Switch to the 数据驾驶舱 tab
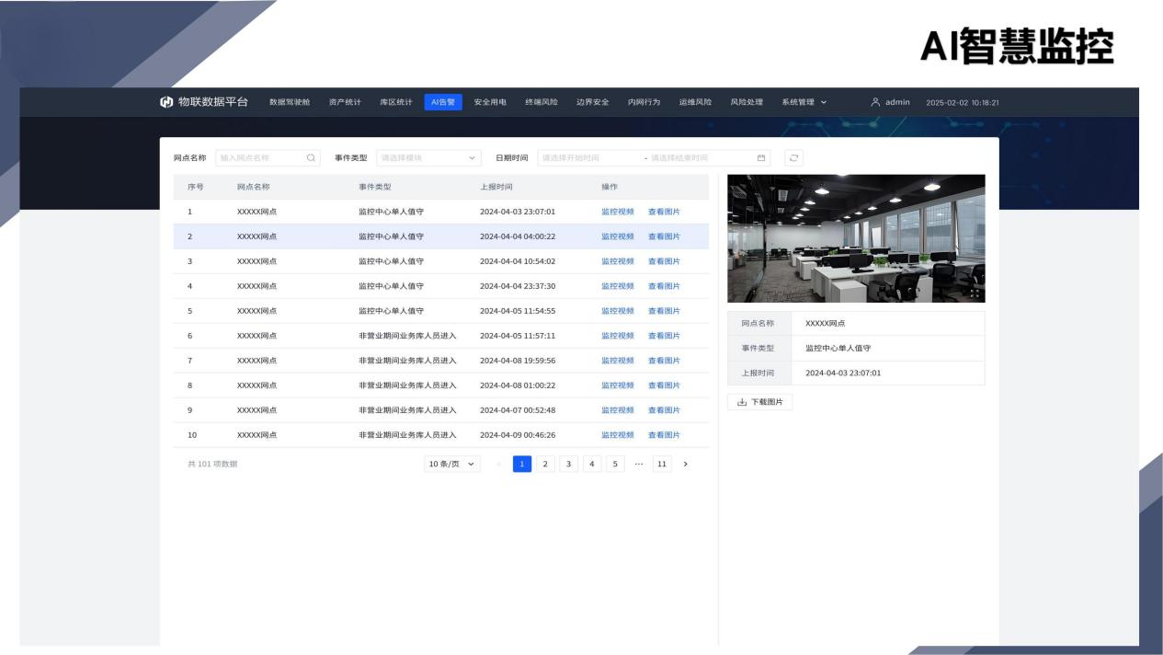The image size is (1163, 655). (290, 102)
